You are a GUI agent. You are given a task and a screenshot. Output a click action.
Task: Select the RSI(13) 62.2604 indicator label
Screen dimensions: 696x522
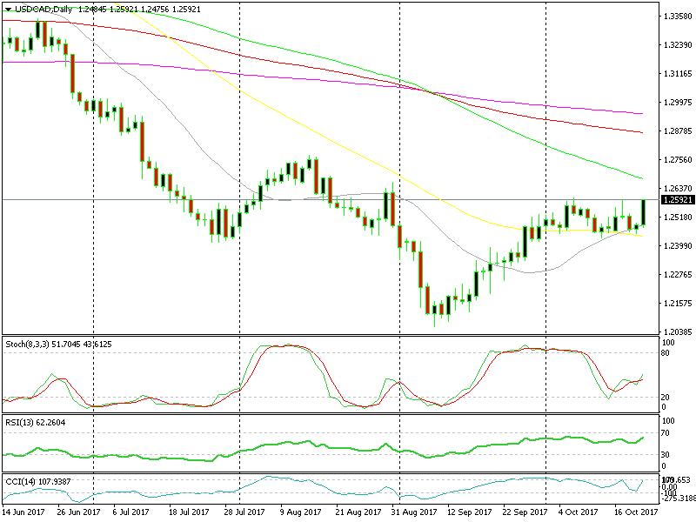tap(35, 422)
